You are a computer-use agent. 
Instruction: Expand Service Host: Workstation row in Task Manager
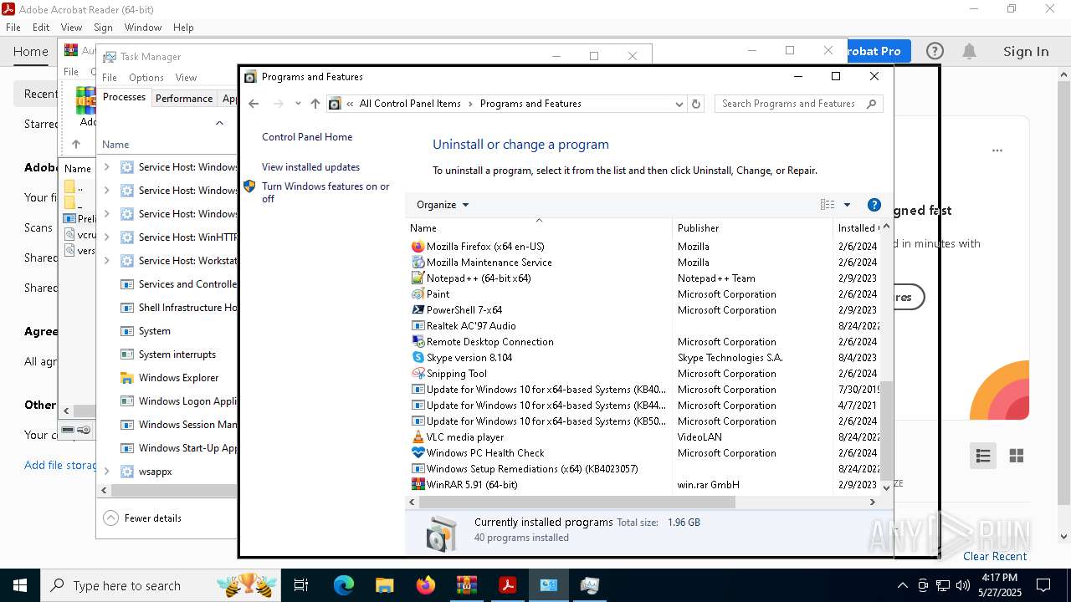tap(106, 261)
